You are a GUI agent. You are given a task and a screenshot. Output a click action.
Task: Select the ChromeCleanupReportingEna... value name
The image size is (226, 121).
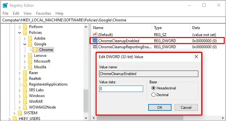tap(125, 47)
